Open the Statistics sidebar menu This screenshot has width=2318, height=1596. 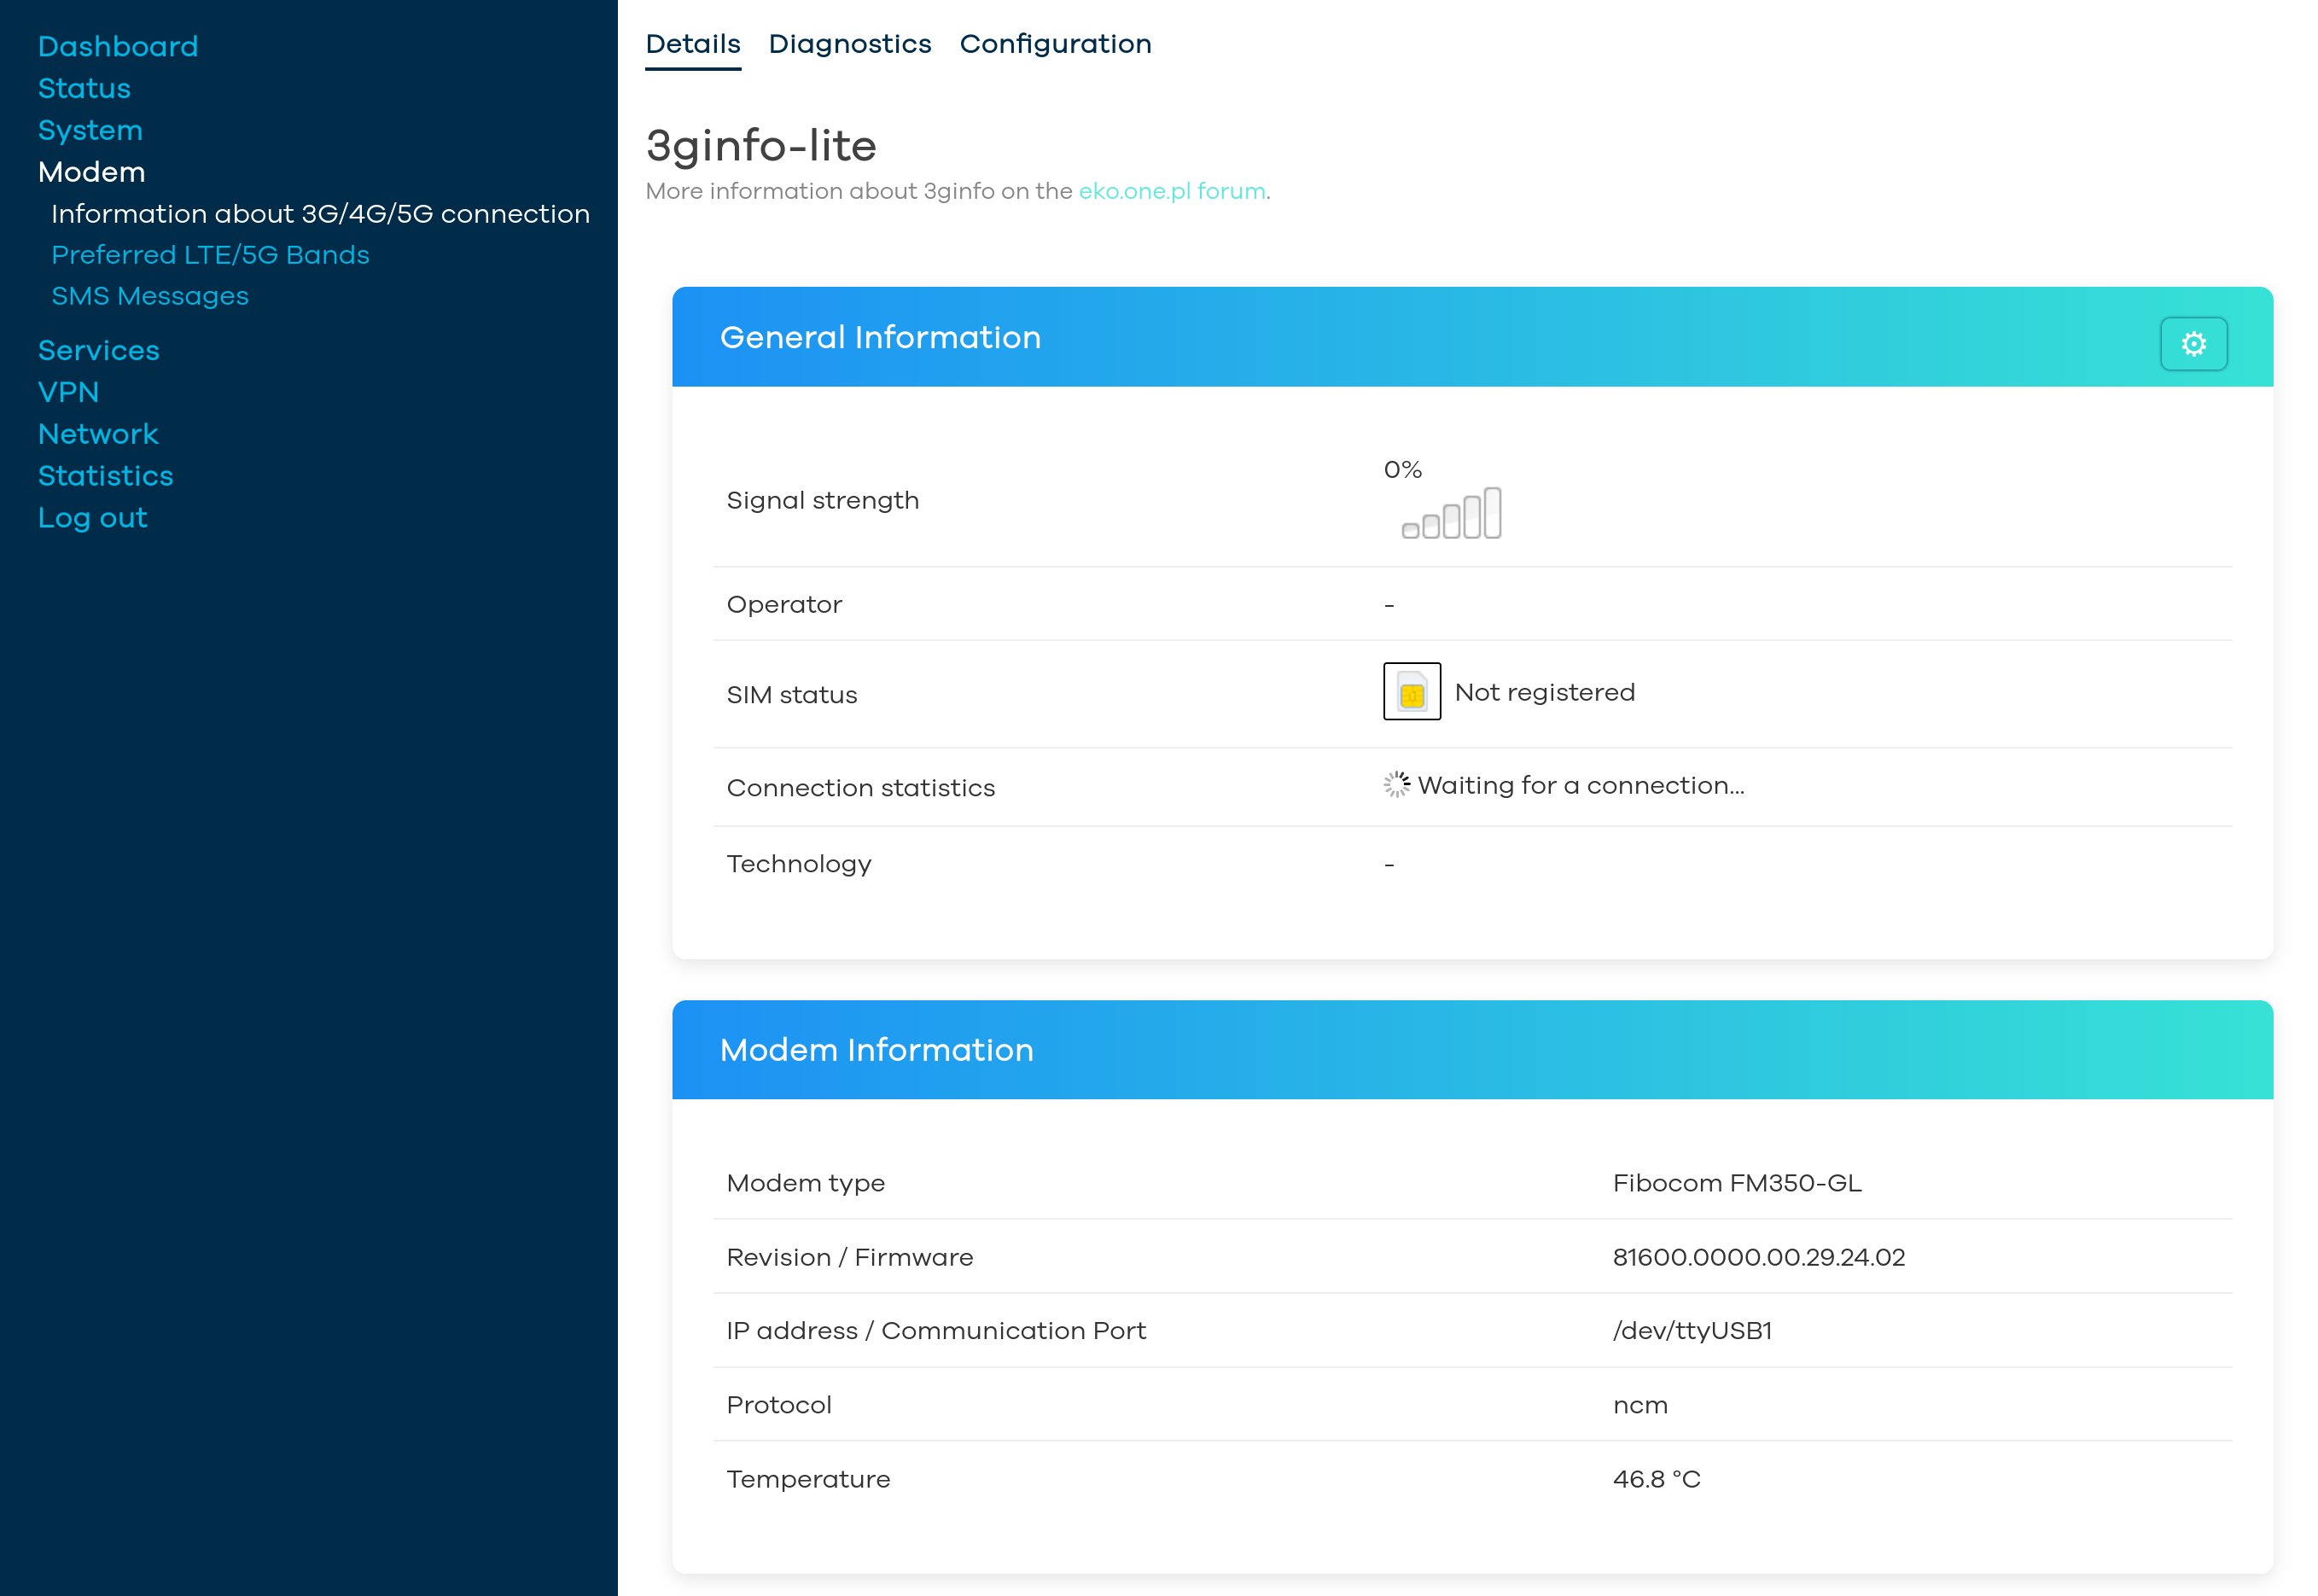pyautogui.click(x=105, y=476)
